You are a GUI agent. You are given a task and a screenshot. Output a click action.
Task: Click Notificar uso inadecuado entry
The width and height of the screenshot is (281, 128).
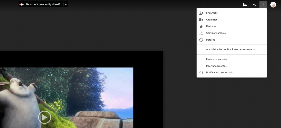coord(231,73)
